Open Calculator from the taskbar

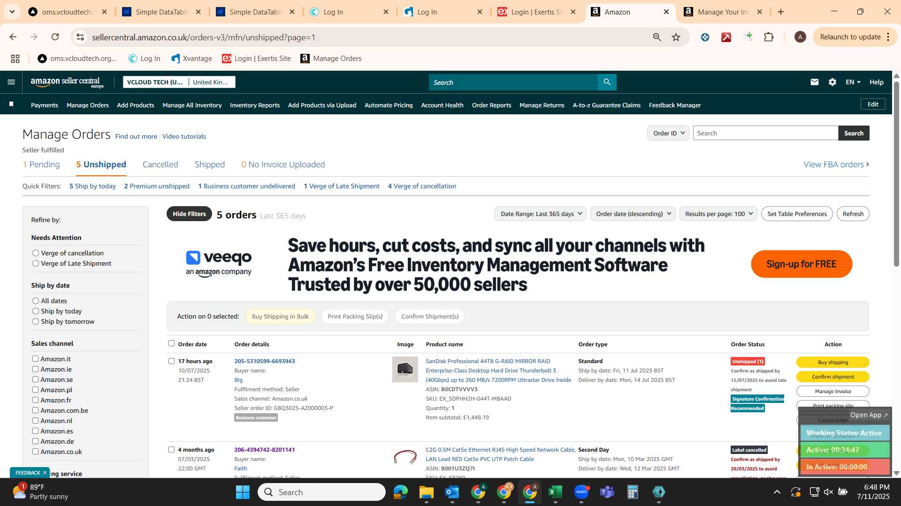[x=633, y=492]
